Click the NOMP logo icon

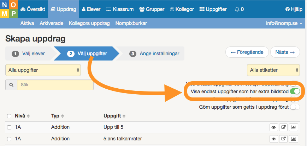(9, 9)
